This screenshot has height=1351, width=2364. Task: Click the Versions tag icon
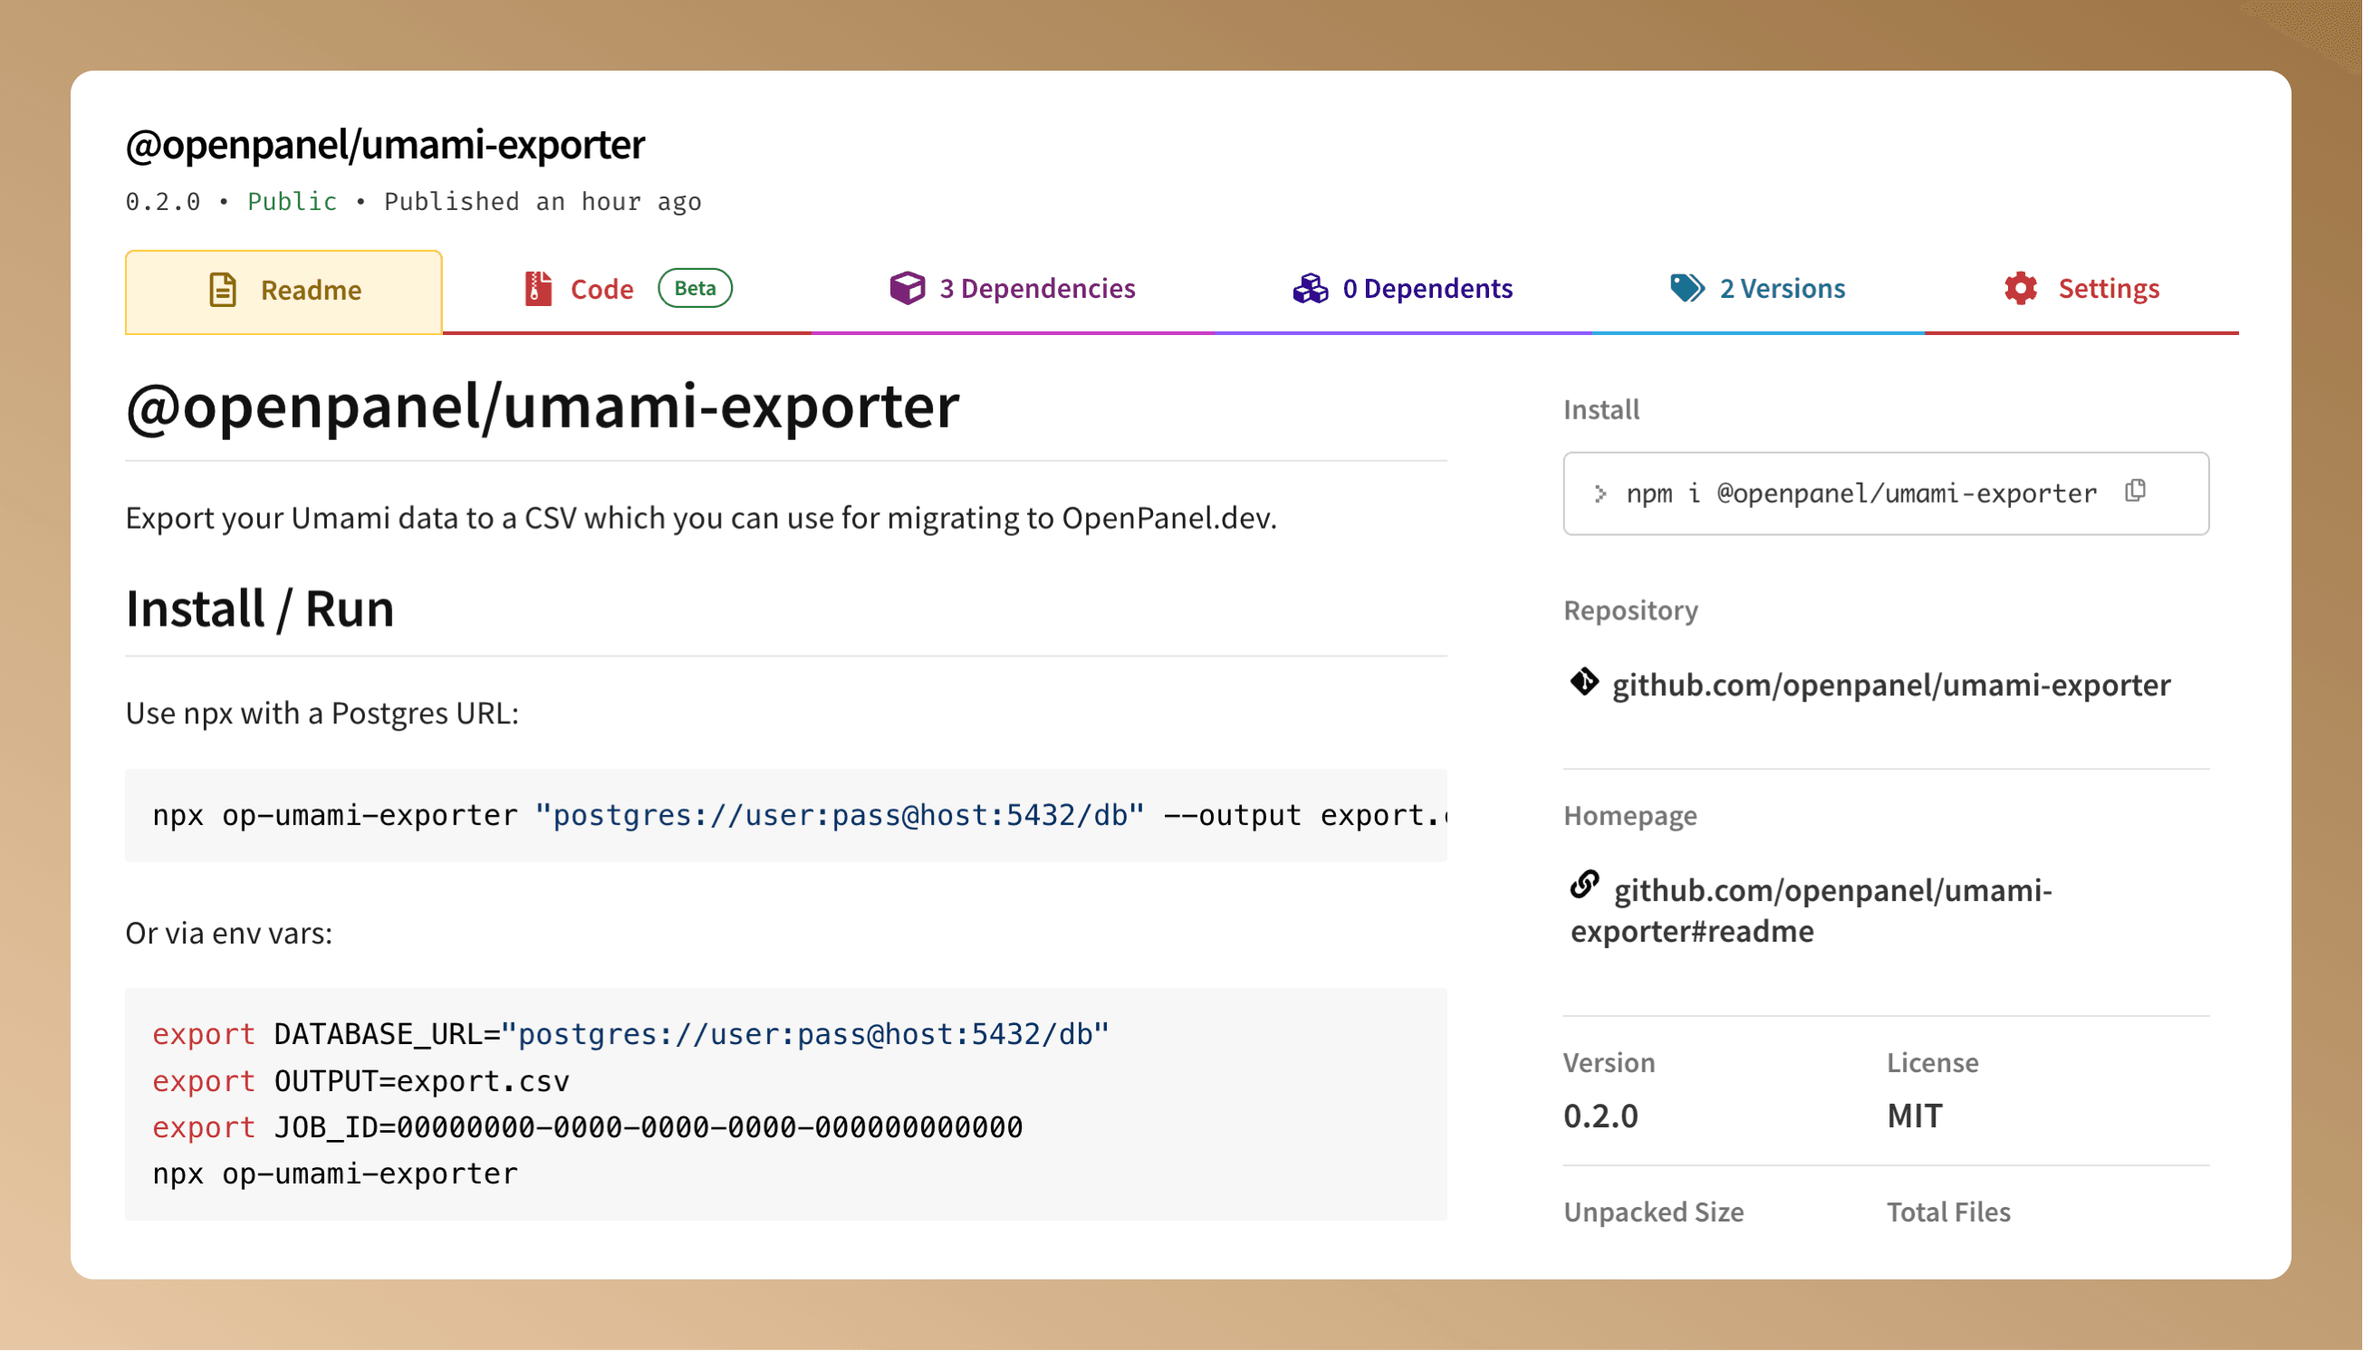coord(1687,289)
